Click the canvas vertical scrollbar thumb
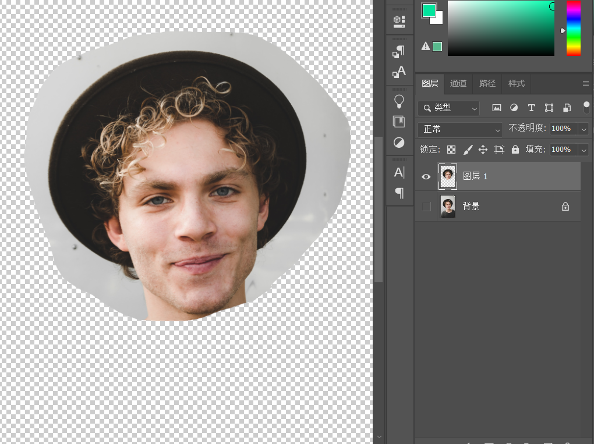594x444 pixels. pos(379,209)
